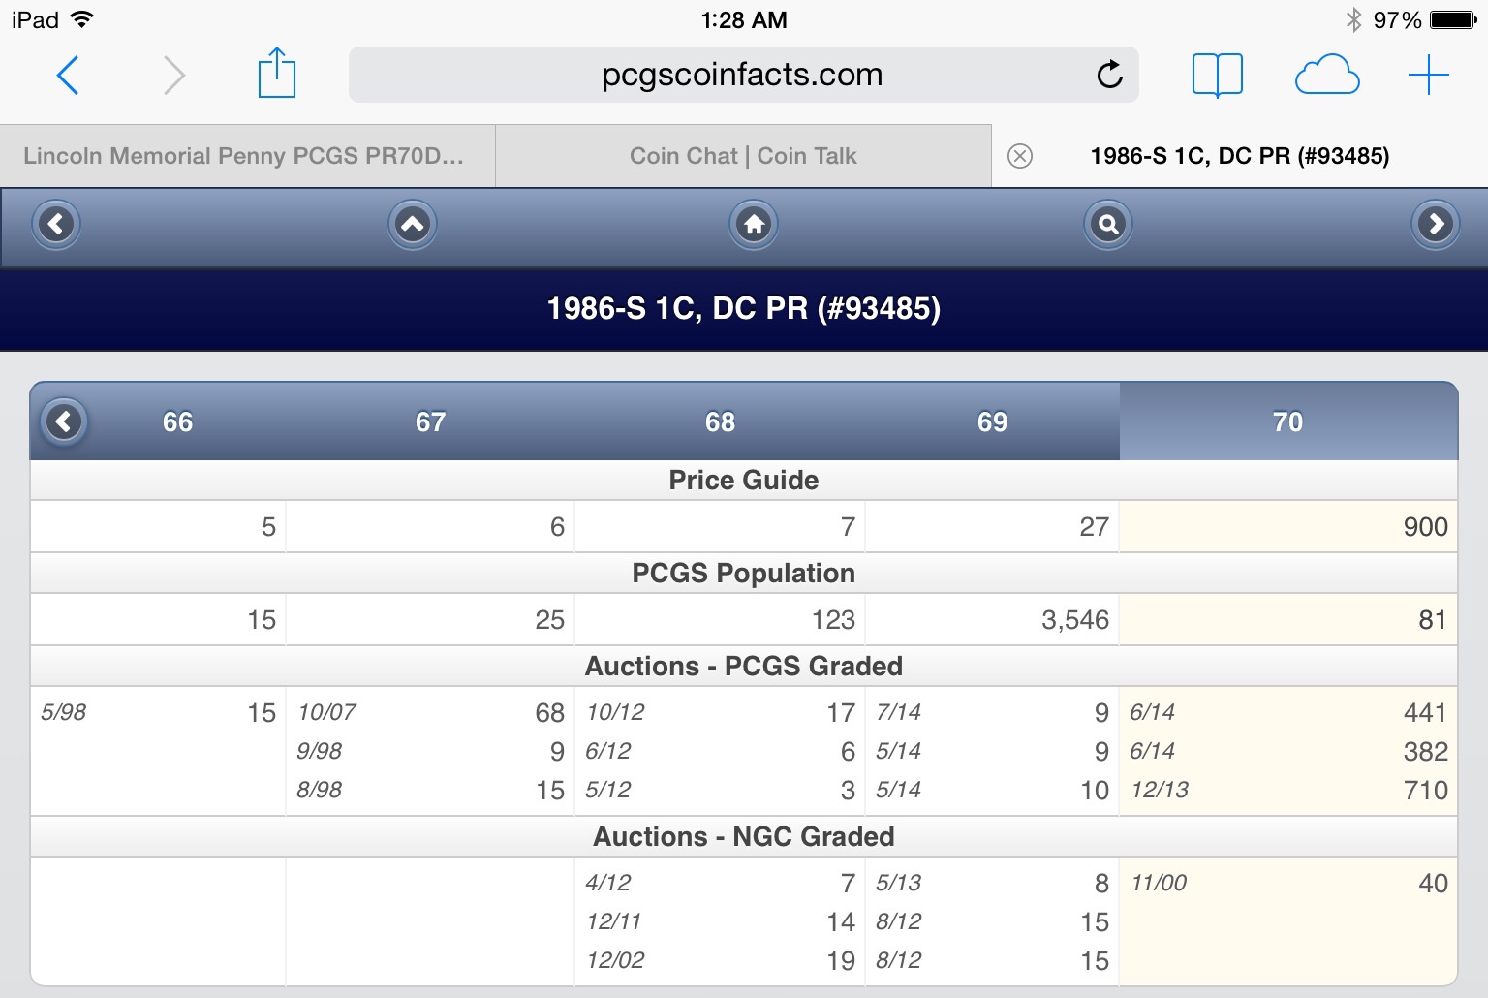
Task: Open the PCGS search magnifier icon
Action: 1107,225
